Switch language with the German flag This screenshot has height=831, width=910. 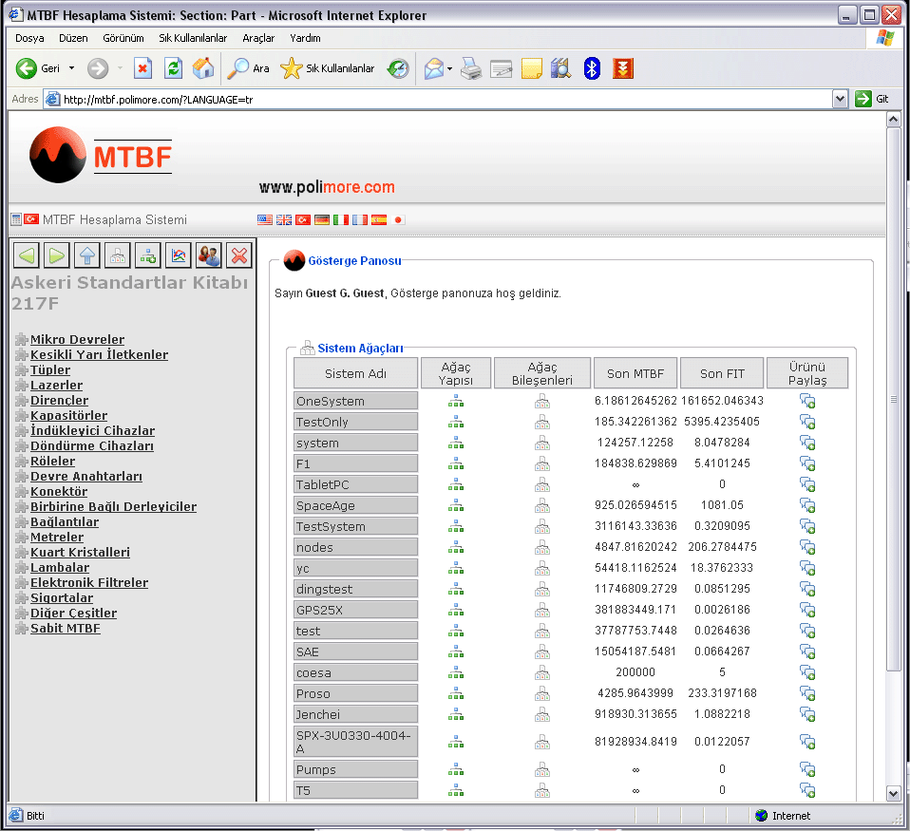(322, 220)
